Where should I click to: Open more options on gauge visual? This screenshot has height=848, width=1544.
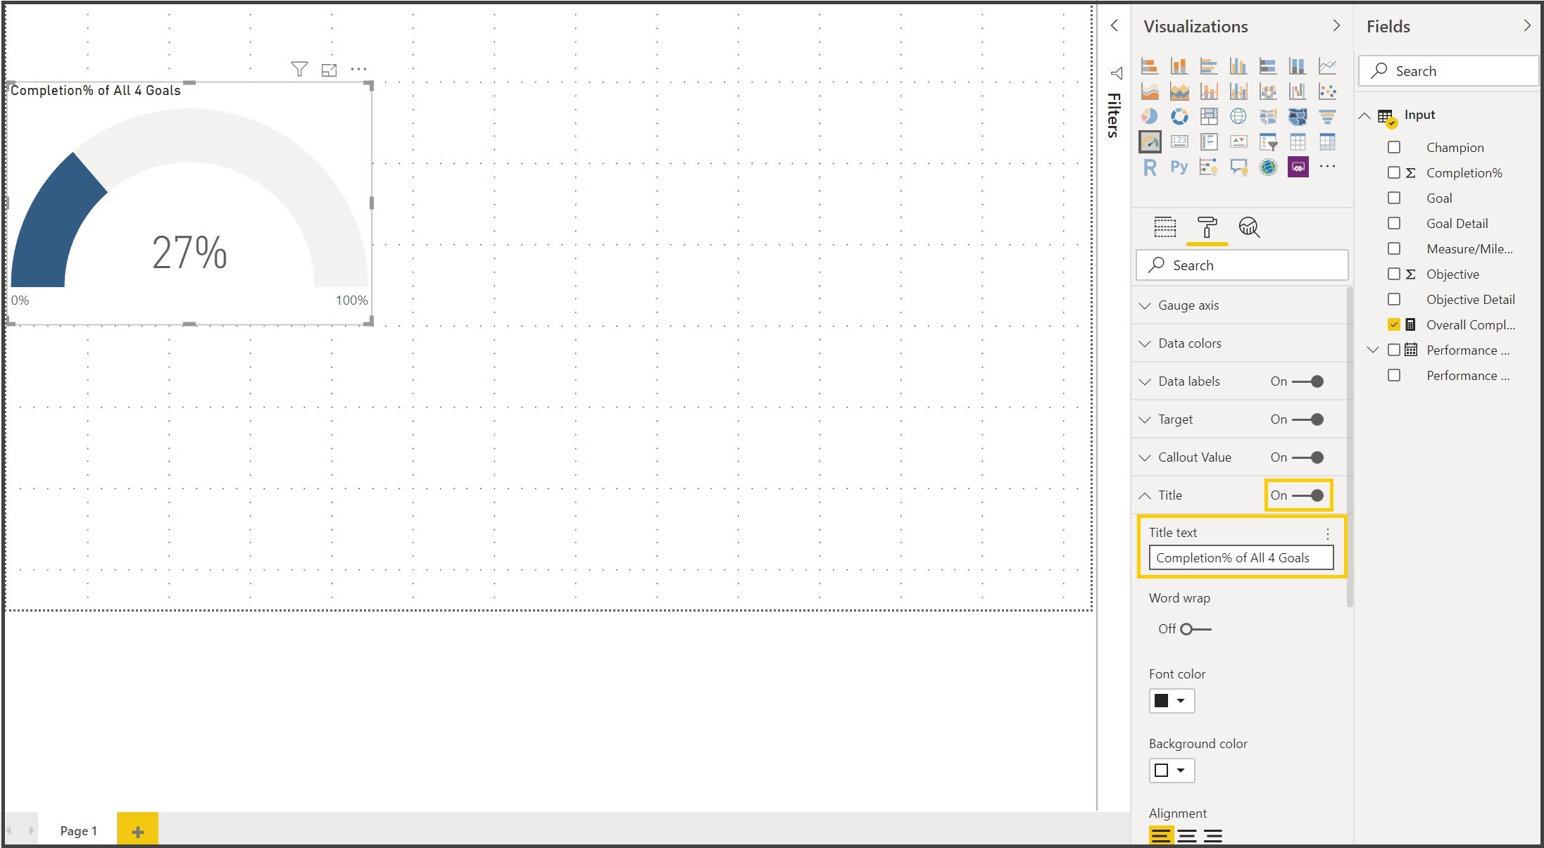(x=358, y=69)
